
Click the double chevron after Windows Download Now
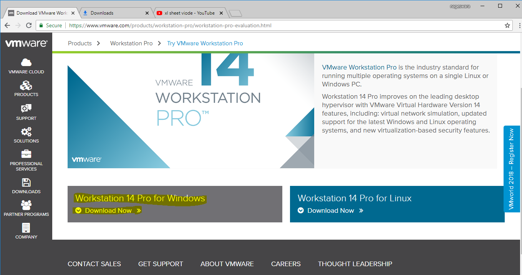[x=139, y=210]
